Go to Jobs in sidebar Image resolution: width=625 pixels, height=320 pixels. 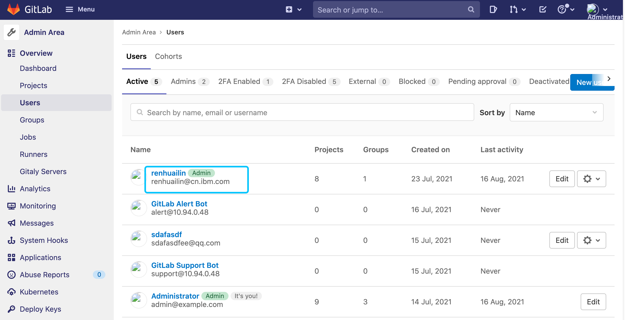28,137
